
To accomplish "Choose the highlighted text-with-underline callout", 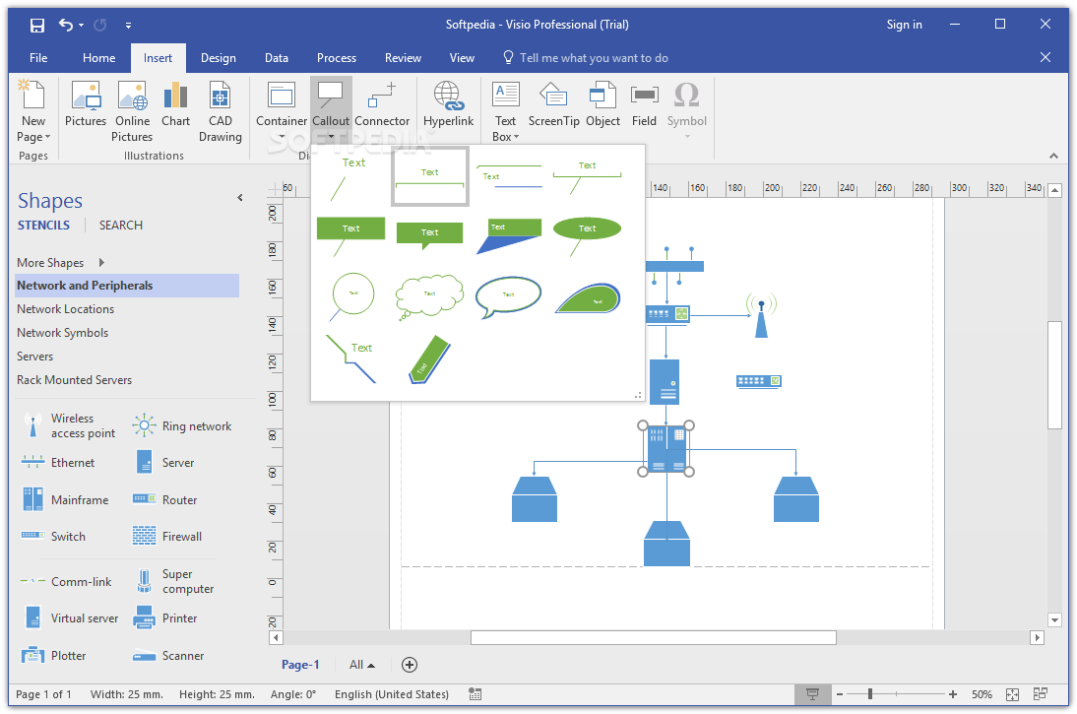I will point(430,177).
